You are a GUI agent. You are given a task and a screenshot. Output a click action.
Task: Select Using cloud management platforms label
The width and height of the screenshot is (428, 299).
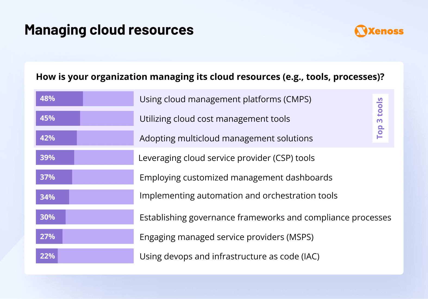pyautogui.click(x=225, y=99)
